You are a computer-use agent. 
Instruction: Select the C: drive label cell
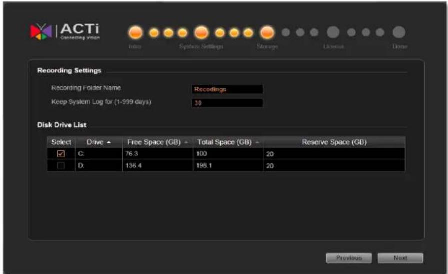tap(99, 154)
